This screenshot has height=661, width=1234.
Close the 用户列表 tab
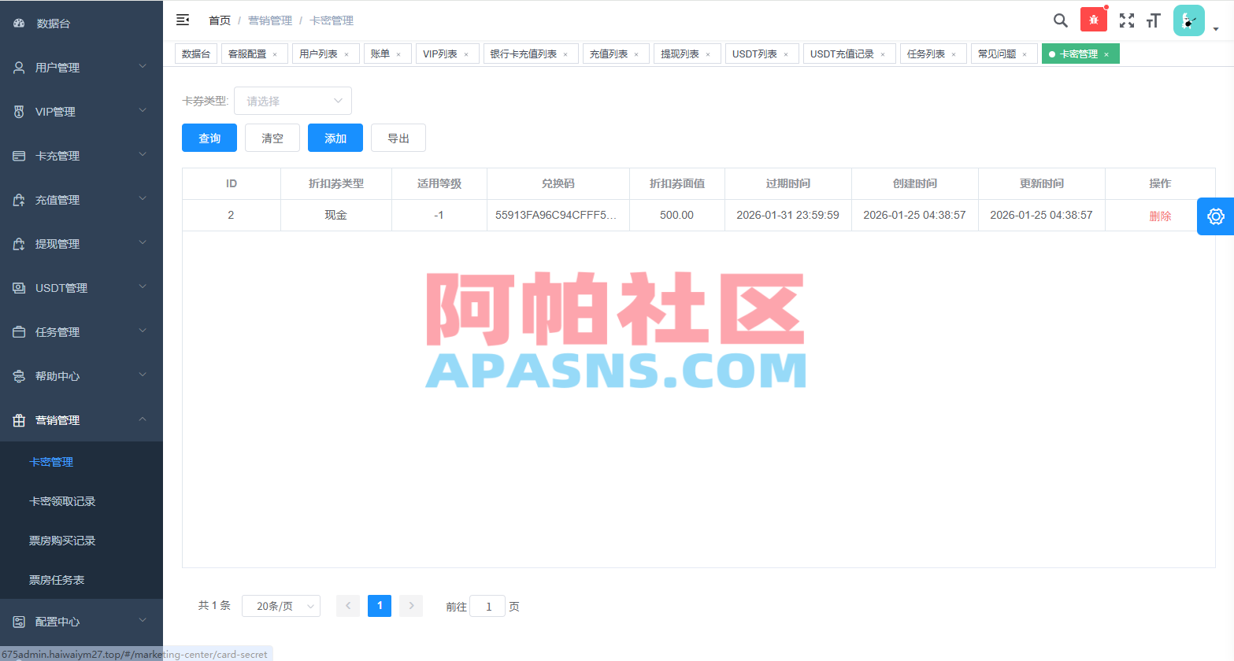(346, 54)
